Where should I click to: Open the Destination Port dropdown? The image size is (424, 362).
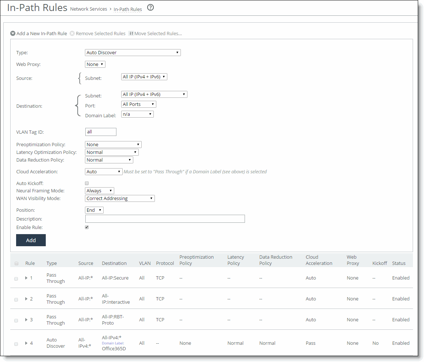[139, 104]
